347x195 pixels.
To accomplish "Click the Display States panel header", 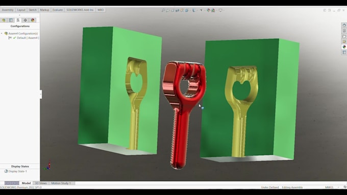I will coord(20,166).
